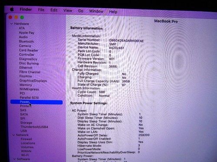217x162 pixels.
Task: Select Graphics/Displays in the sidebar
Action: 33,81
